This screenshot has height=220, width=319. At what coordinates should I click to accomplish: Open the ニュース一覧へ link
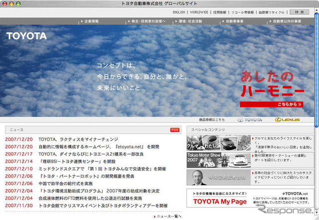167,217
